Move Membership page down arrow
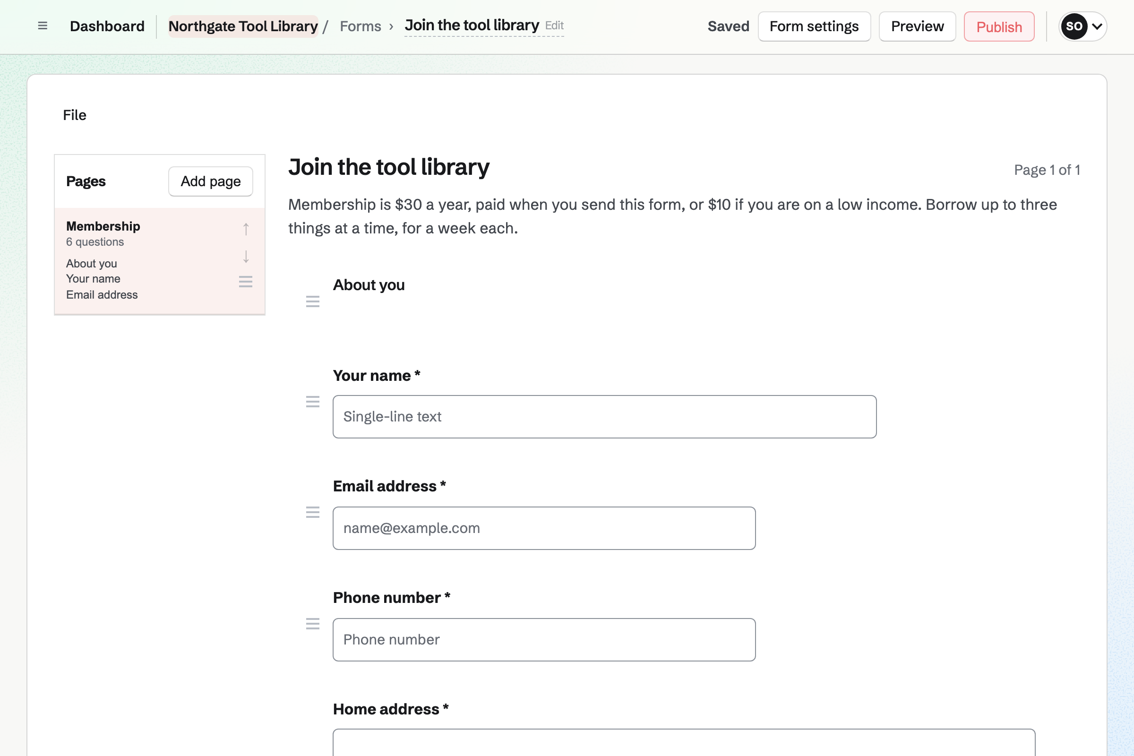The height and width of the screenshot is (756, 1134). pos(246,257)
